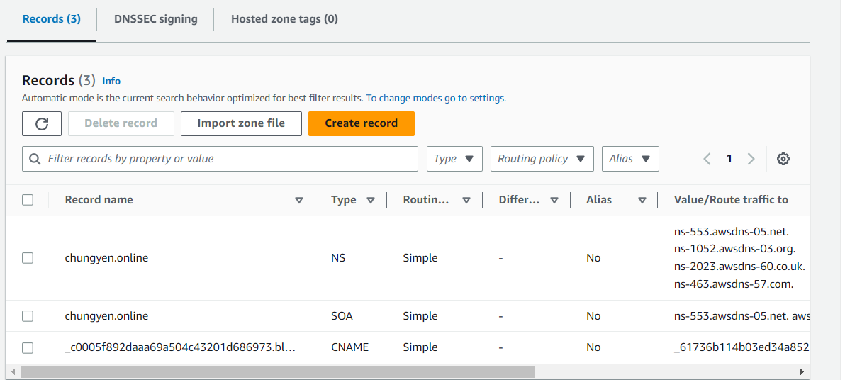Switch to the DNSSEC signing tab
This screenshot has height=380, width=845.
tap(156, 19)
